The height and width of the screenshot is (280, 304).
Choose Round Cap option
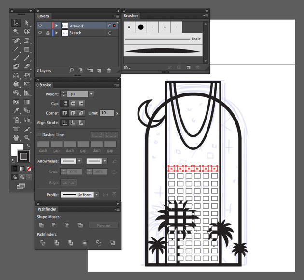[x=73, y=103]
